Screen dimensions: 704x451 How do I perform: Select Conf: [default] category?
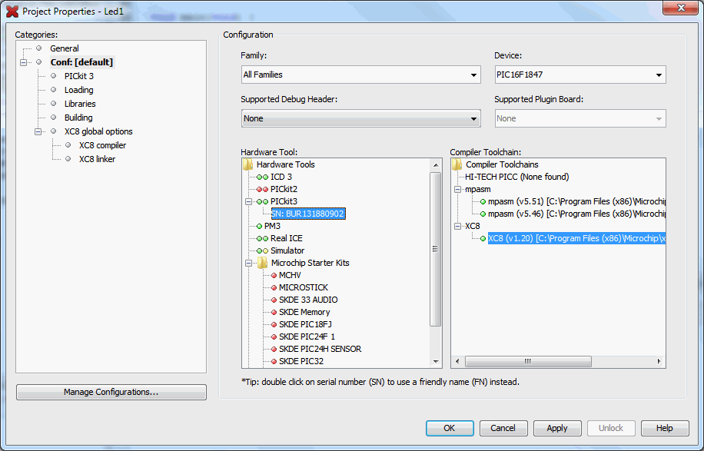(81, 62)
